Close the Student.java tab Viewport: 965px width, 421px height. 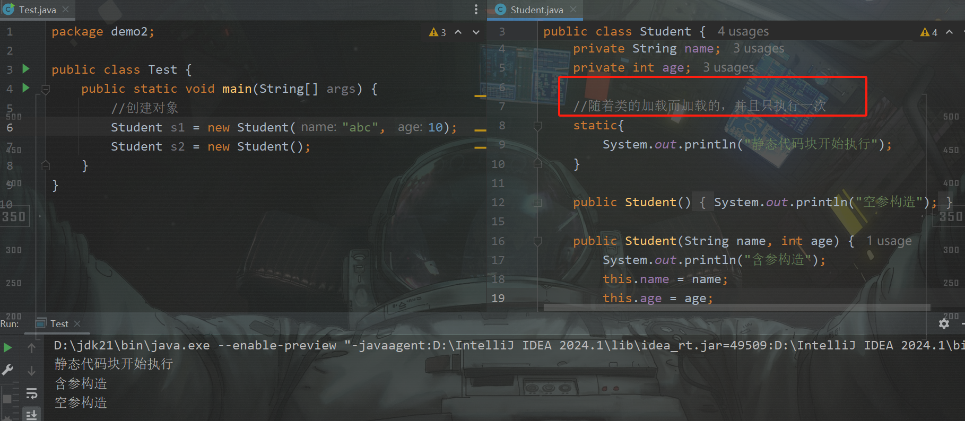(573, 10)
